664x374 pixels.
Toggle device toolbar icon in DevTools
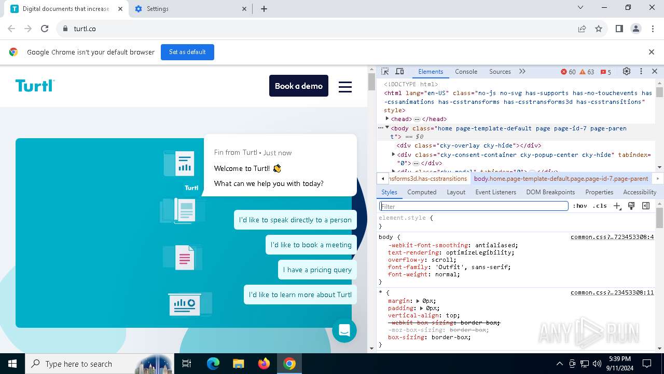coord(399,72)
